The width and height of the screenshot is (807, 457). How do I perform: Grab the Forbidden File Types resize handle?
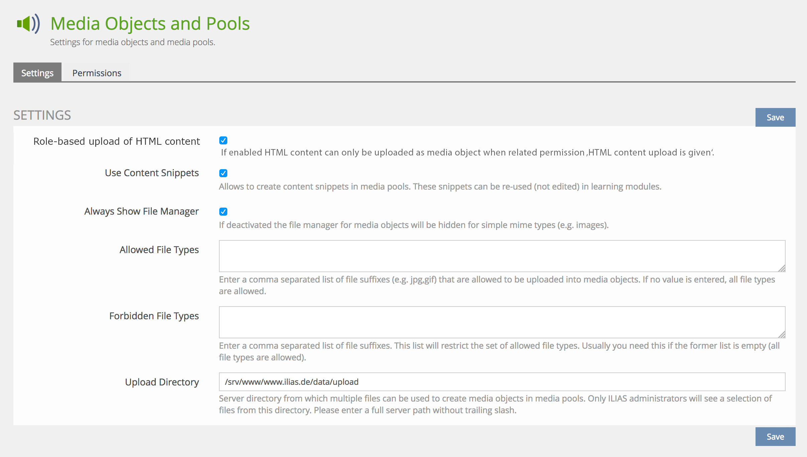(x=782, y=335)
